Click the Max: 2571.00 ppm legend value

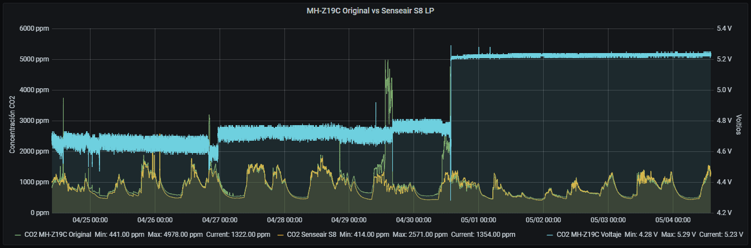click(x=421, y=235)
